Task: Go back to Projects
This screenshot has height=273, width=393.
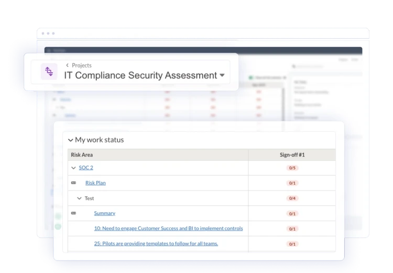Action: point(82,65)
